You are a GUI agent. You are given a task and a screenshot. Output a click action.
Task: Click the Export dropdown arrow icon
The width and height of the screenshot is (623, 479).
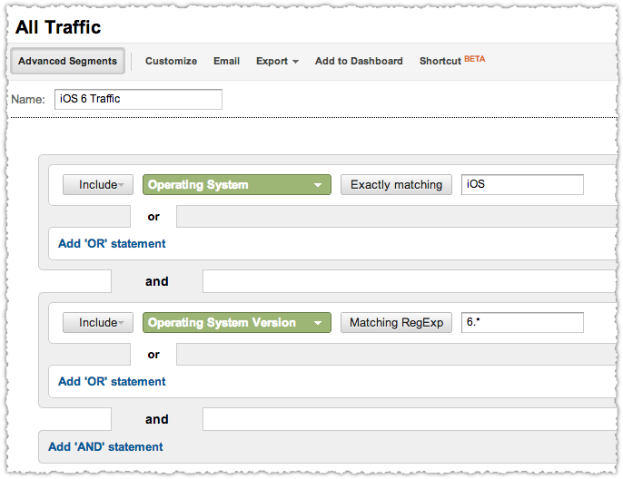click(295, 62)
